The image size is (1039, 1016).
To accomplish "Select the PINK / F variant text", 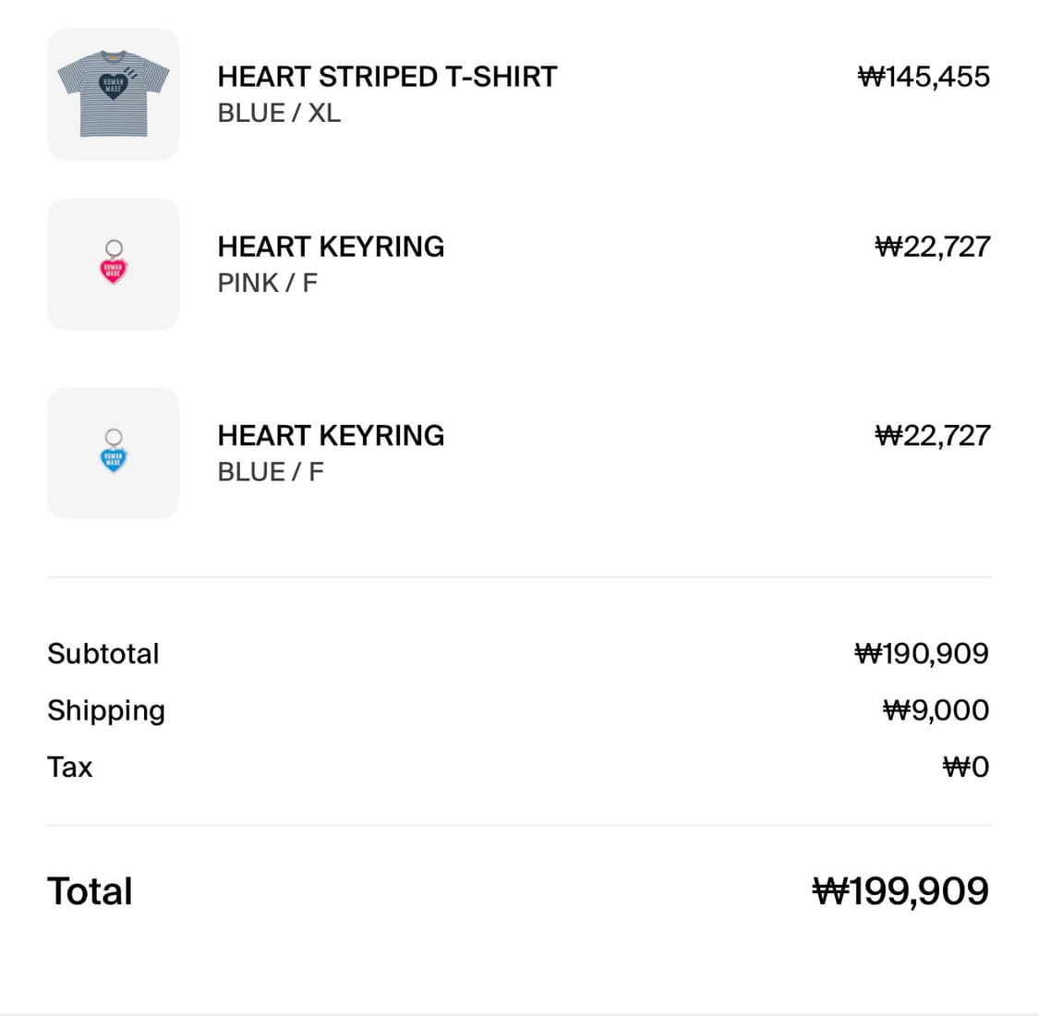I will [267, 283].
